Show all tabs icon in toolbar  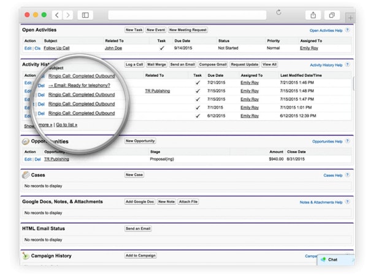pos(332,15)
